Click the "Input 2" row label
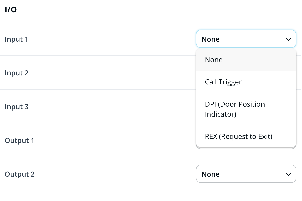The image size is (302, 201). click(17, 73)
